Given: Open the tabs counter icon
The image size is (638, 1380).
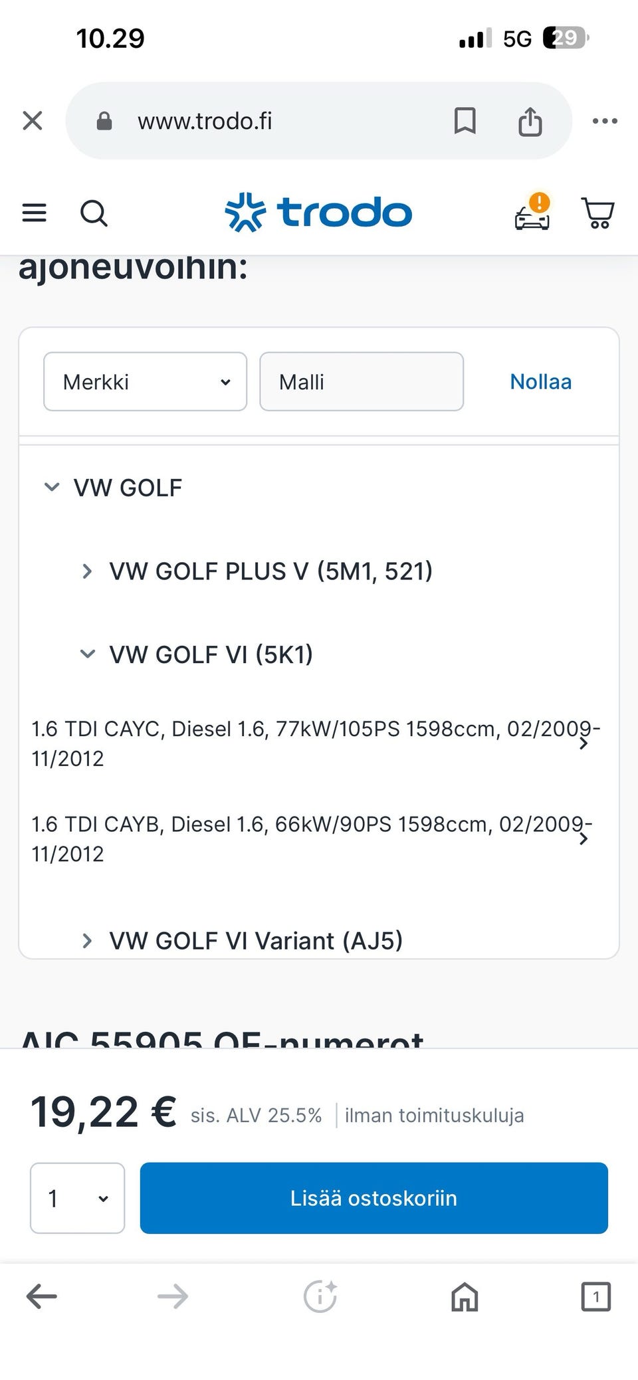Looking at the screenshot, I should pyautogui.click(x=595, y=1296).
